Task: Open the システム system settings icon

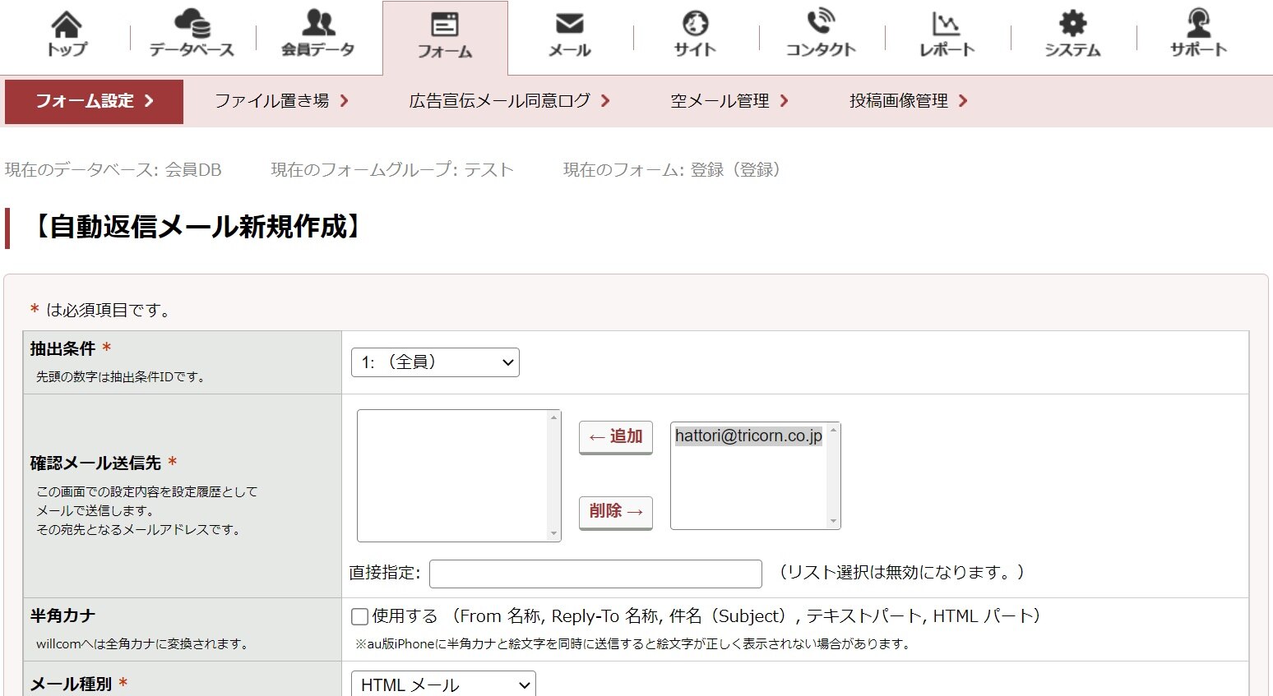Action: [1071, 33]
